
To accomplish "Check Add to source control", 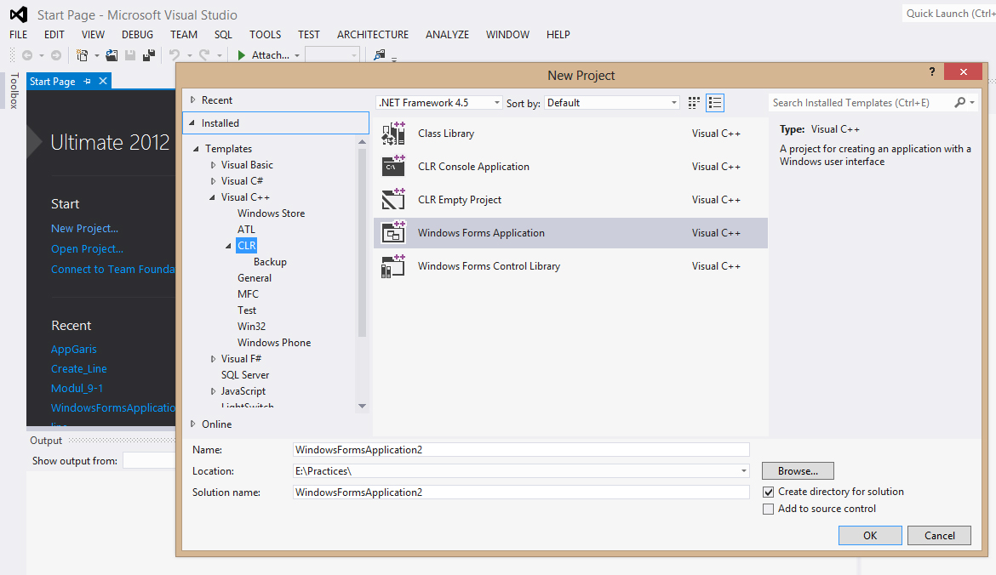I will click(x=768, y=509).
